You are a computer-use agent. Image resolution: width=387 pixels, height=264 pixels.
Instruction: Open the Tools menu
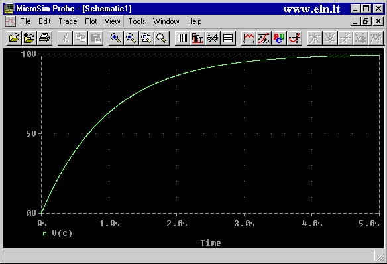pyautogui.click(x=137, y=21)
